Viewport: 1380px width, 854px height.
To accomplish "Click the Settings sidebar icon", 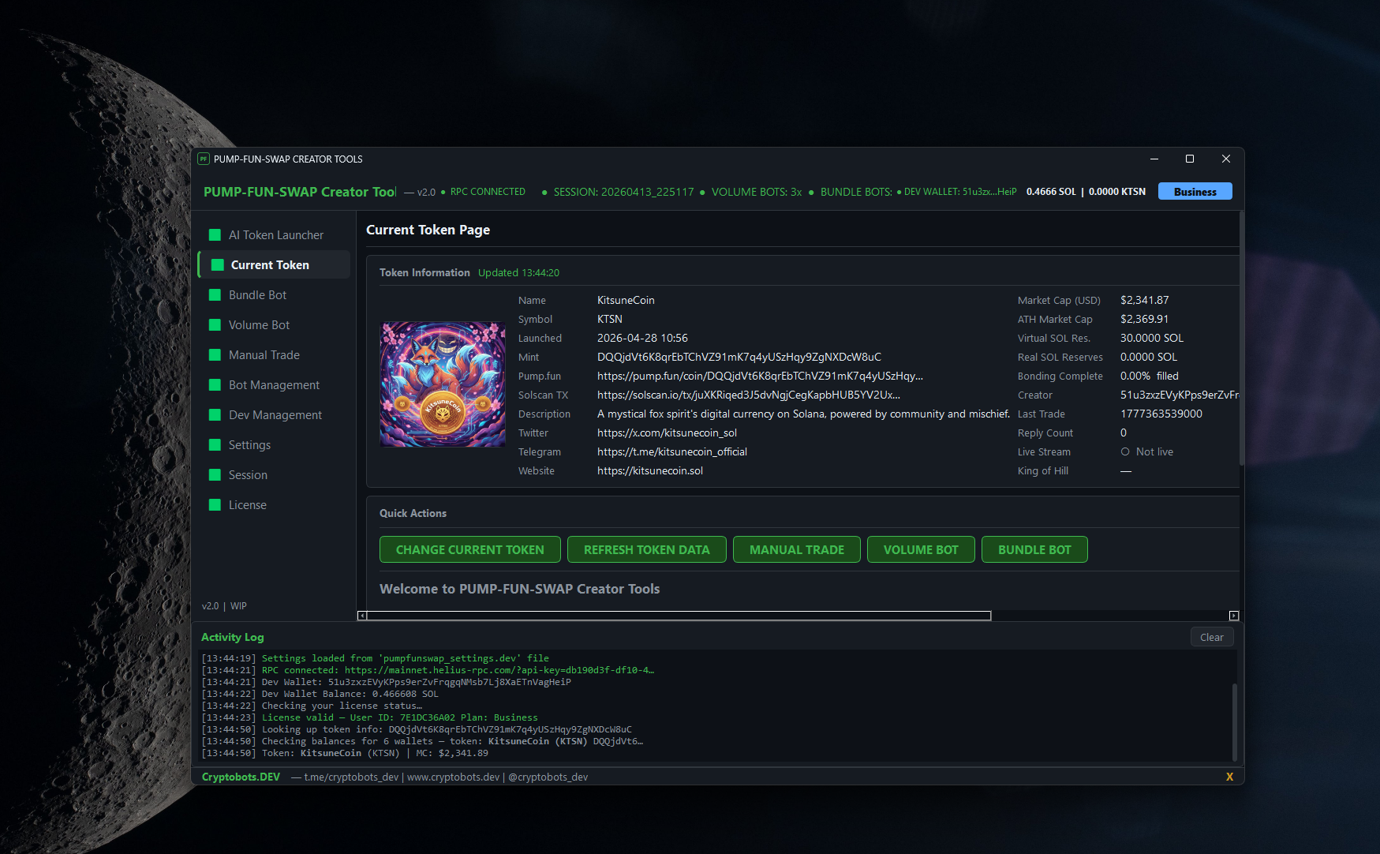I will click(215, 445).
